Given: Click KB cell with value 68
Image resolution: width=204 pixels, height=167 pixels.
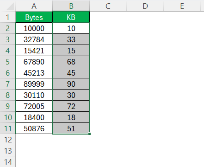Looking at the screenshot, I should coord(71,62).
